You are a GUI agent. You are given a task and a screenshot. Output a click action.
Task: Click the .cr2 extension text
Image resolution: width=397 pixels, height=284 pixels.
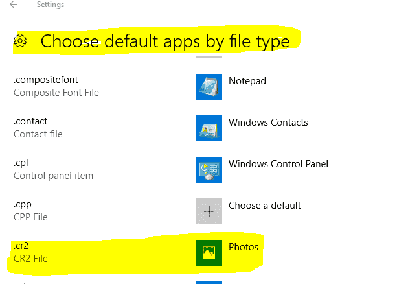[x=21, y=246]
